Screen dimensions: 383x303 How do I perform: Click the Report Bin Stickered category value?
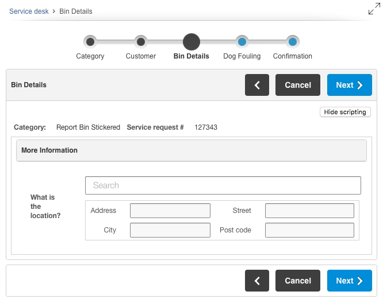pos(88,127)
